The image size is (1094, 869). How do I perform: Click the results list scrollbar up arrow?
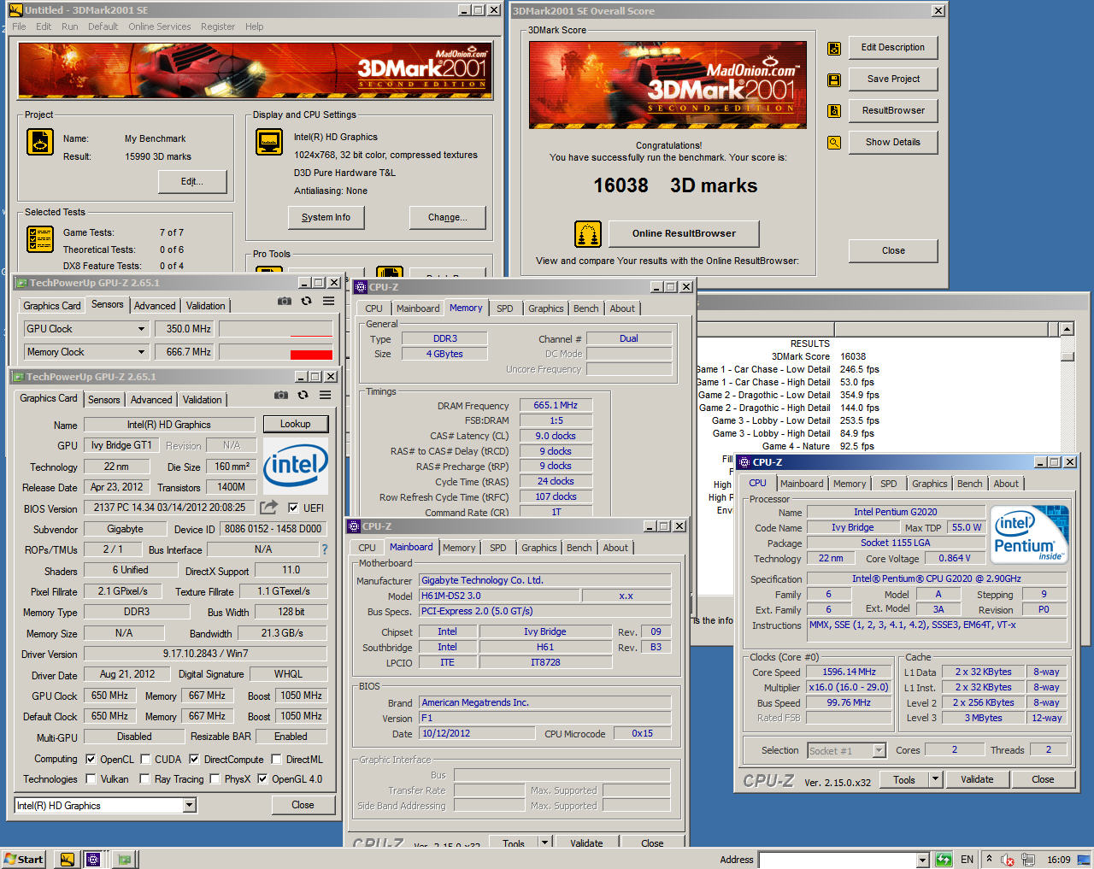[x=1067, y=329]
